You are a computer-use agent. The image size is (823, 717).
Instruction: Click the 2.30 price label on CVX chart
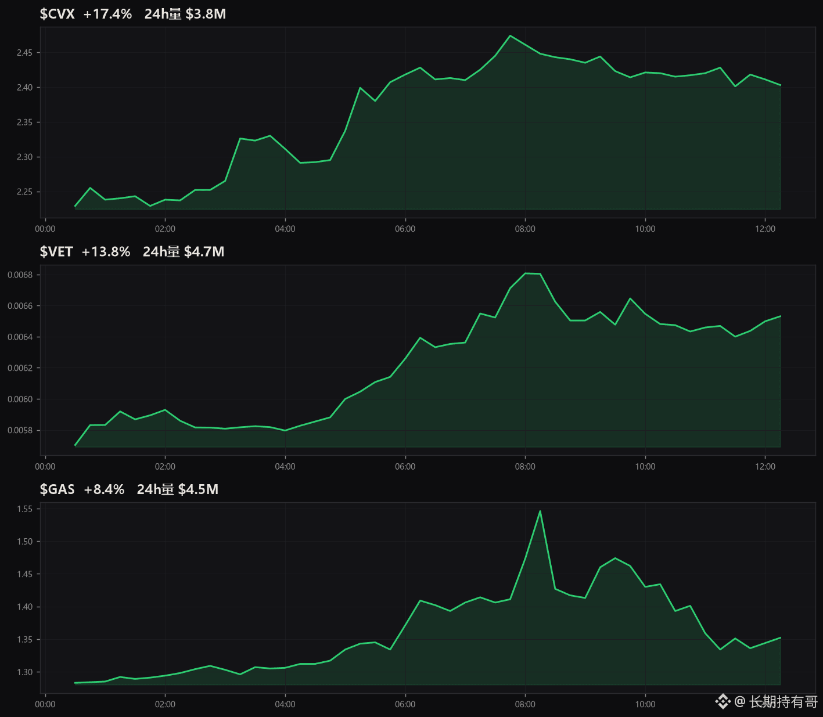[24, 157]
